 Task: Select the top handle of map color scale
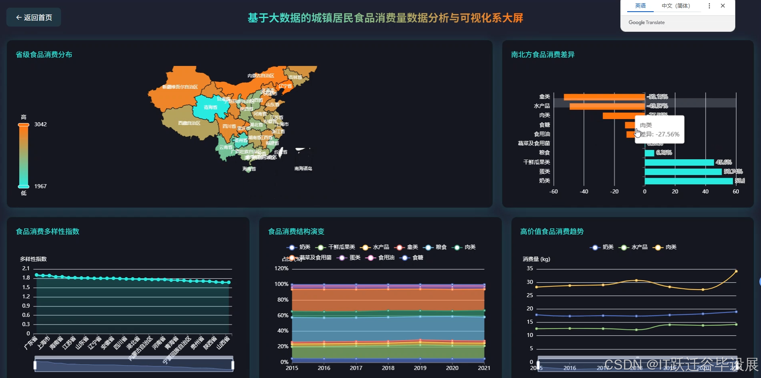24,125
